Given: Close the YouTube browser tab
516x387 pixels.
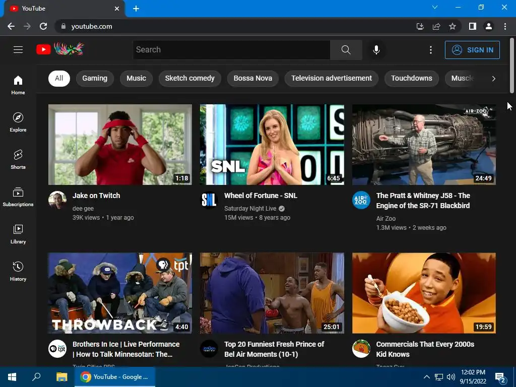Looking at the screenshot, I should [x=117, y=9].
